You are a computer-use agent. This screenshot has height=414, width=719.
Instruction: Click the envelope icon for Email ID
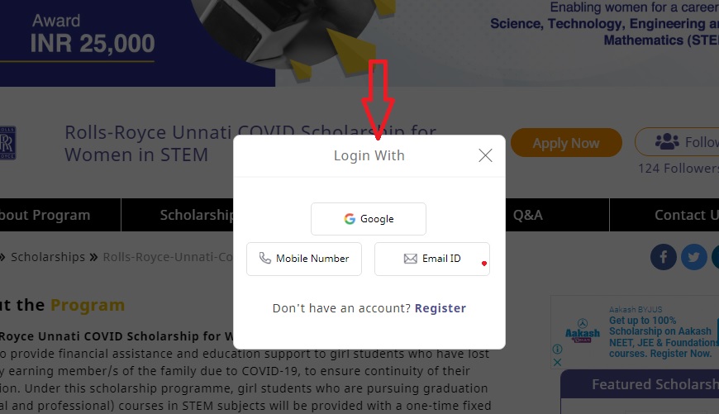point(410,259)
